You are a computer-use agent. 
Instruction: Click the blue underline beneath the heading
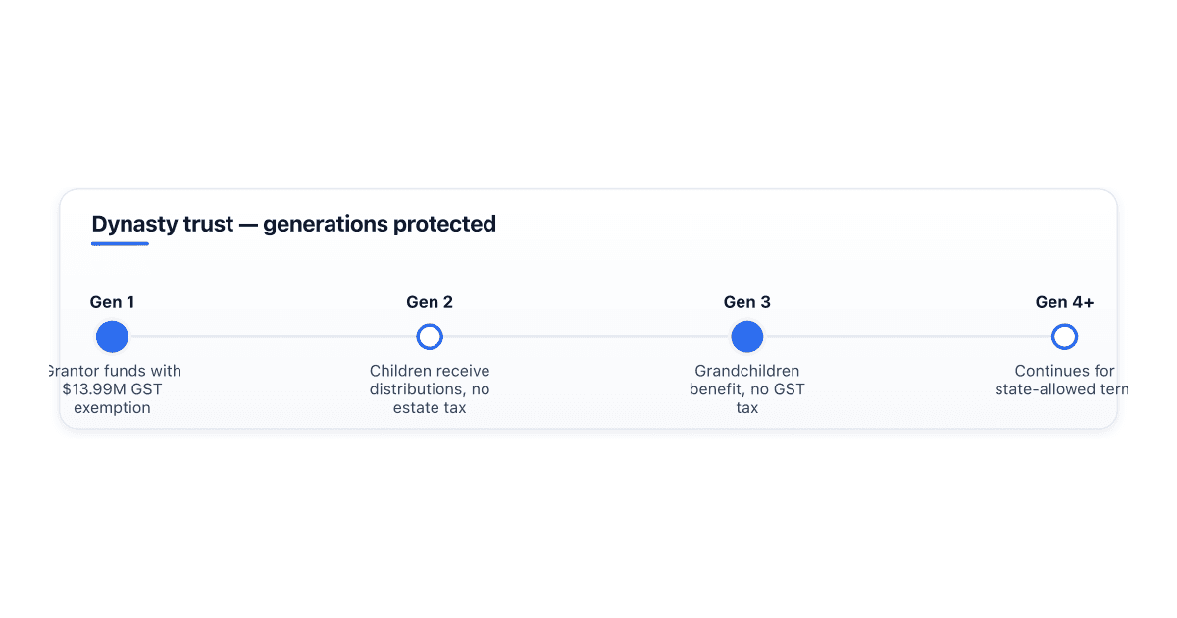(120, 244)
